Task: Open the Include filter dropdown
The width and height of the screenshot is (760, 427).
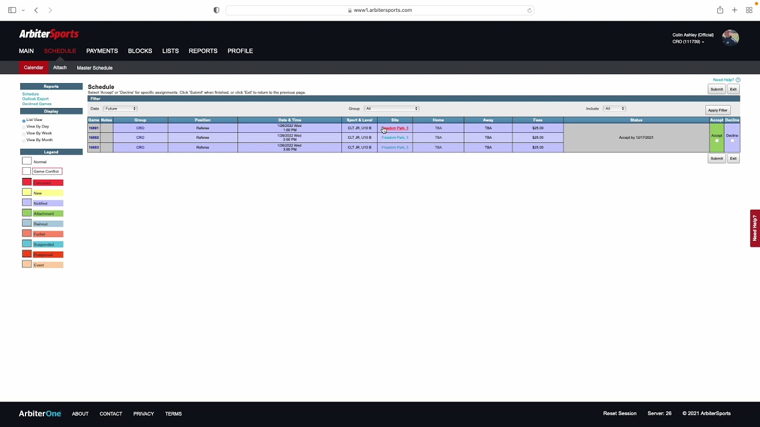Action: pyautogui.click(x=615, y=109)
